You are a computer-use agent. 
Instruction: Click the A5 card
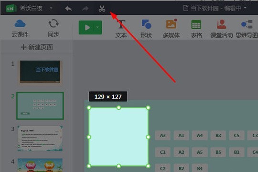(x=200, y=152)
